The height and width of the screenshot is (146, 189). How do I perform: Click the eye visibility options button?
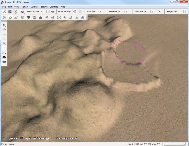(53, 12)
